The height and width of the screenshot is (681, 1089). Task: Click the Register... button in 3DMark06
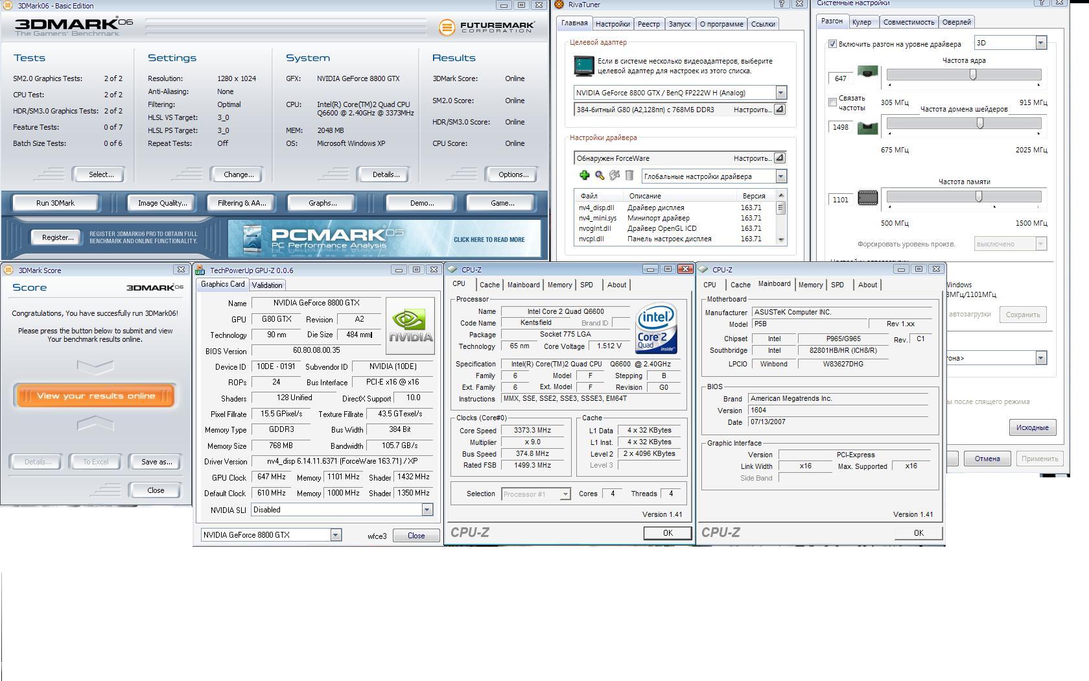point(57,237)
